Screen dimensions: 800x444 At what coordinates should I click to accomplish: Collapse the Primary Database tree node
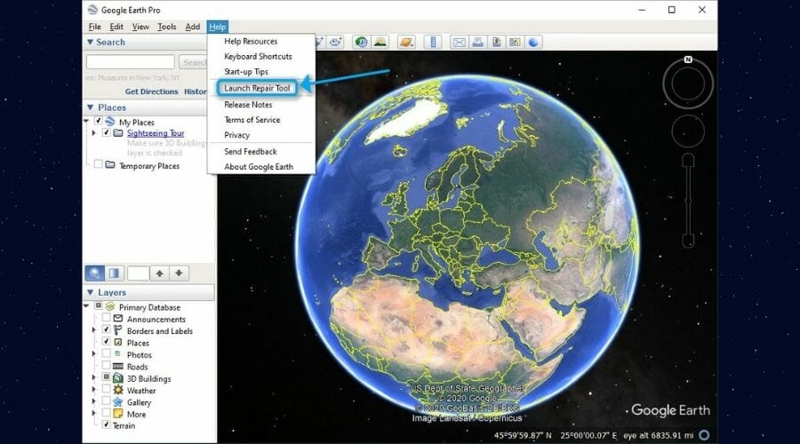86,305
